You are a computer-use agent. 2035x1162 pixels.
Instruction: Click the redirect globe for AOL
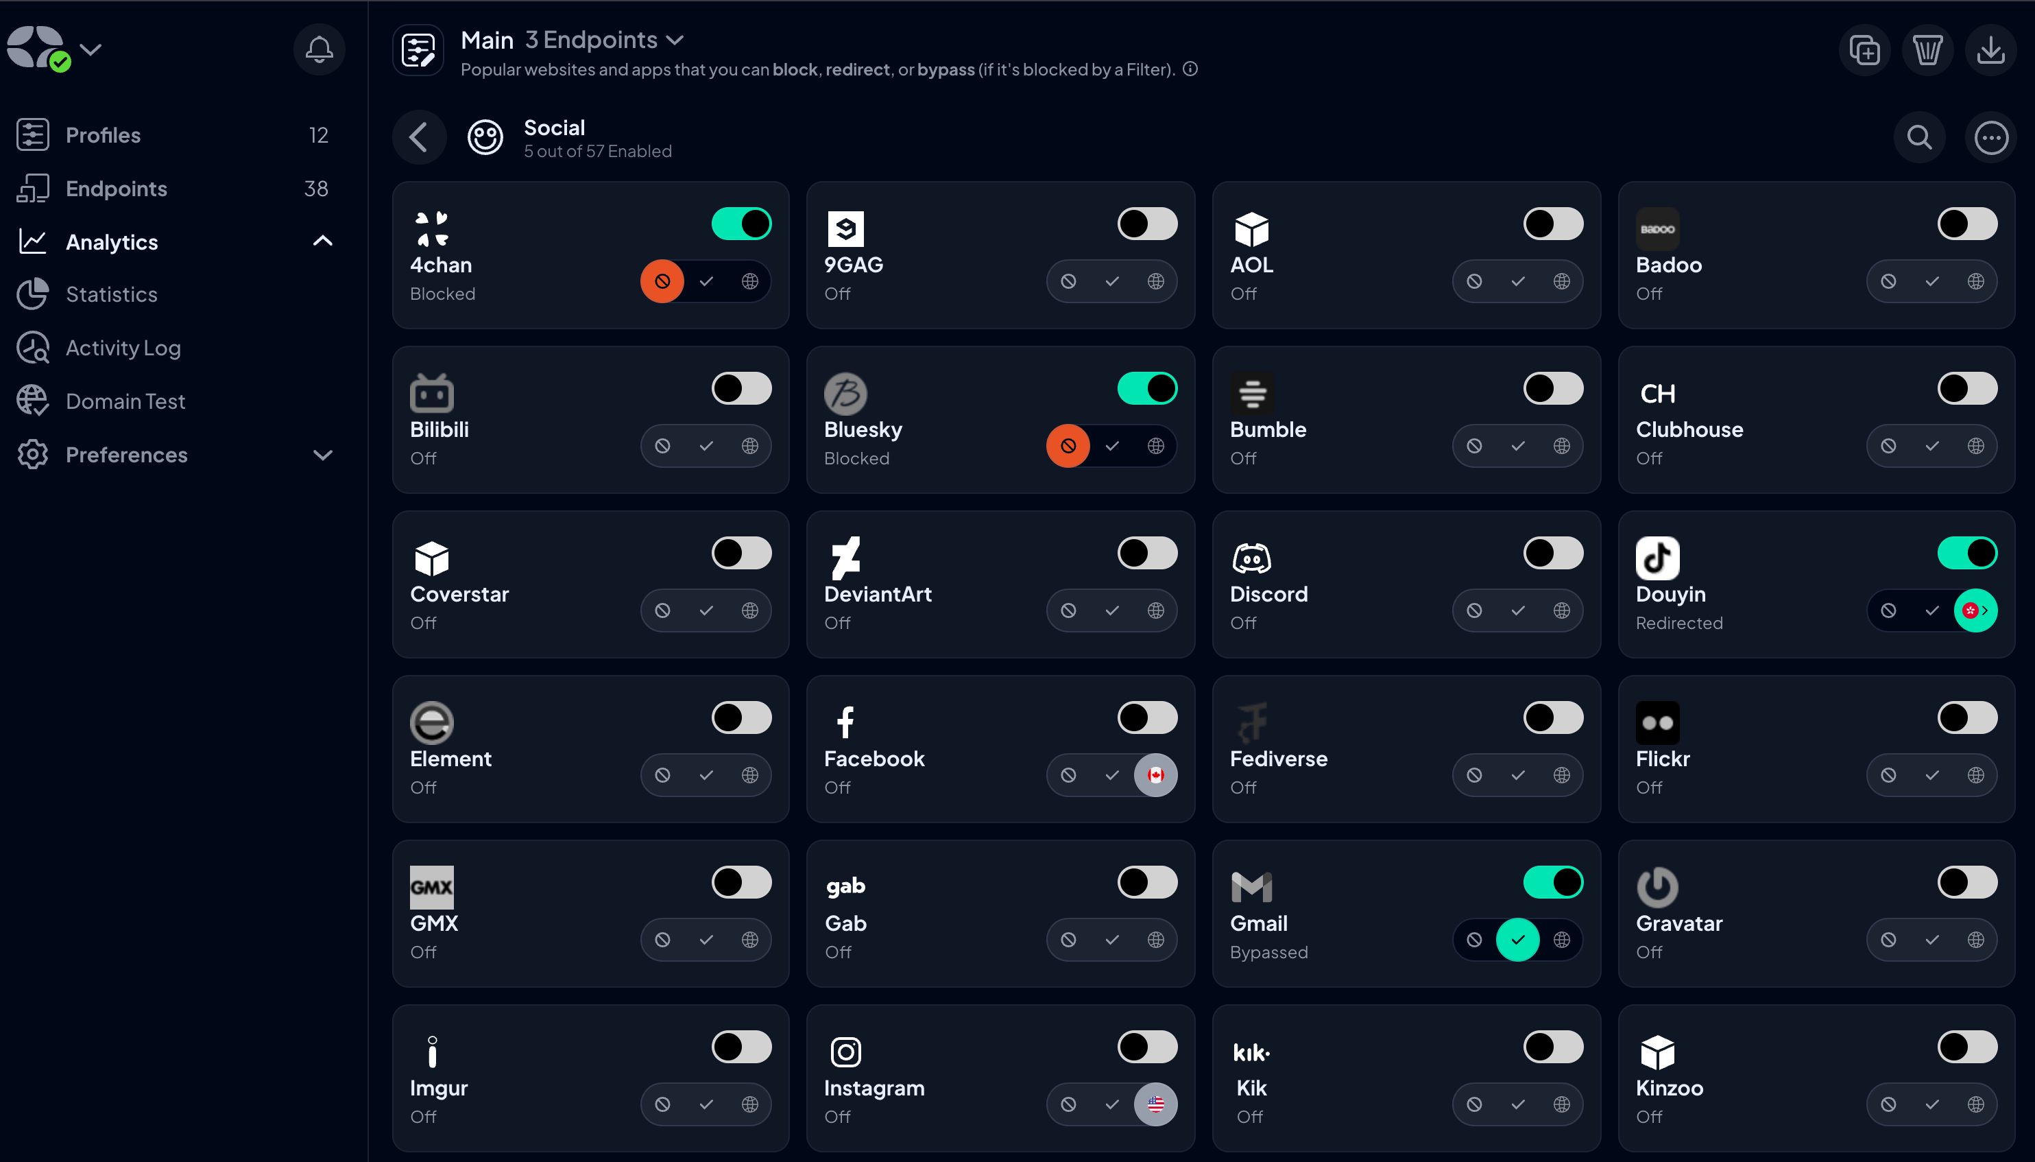1561,281
